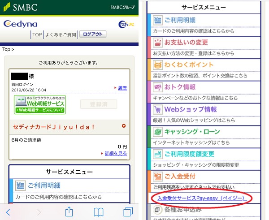Image resolution: width=269 pixels, height=220 pixels.
Task: Tap the SMBC logo in header
Action: pos(20,7)
